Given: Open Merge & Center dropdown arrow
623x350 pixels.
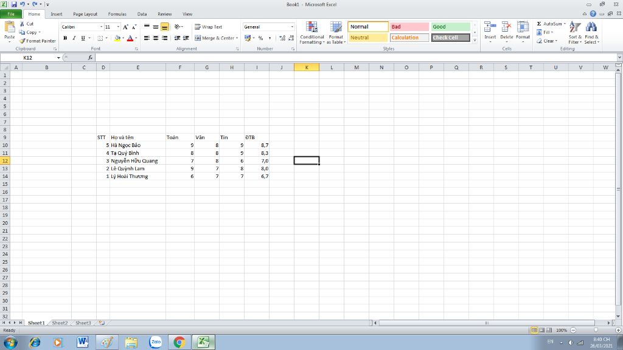Looking at the screenshot, I should click(237, 38).
